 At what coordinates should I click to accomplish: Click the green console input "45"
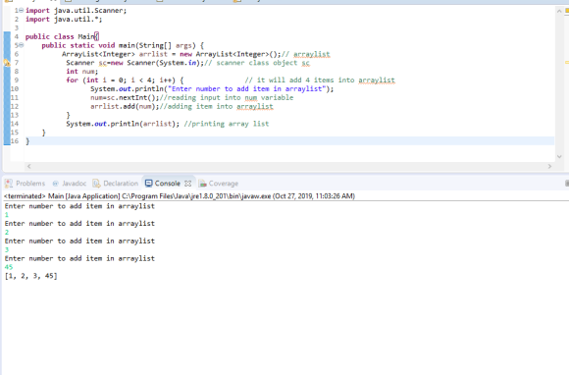point(9,267)
